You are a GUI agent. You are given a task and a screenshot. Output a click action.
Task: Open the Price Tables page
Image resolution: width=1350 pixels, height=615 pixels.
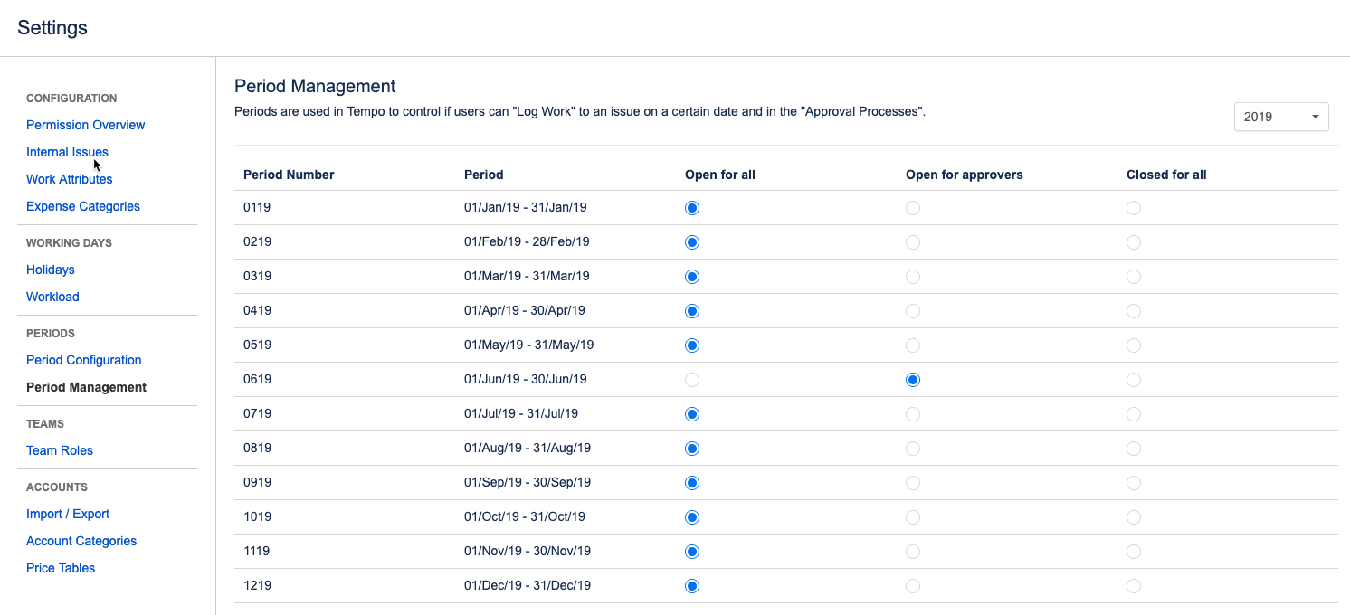click(60, 568)
